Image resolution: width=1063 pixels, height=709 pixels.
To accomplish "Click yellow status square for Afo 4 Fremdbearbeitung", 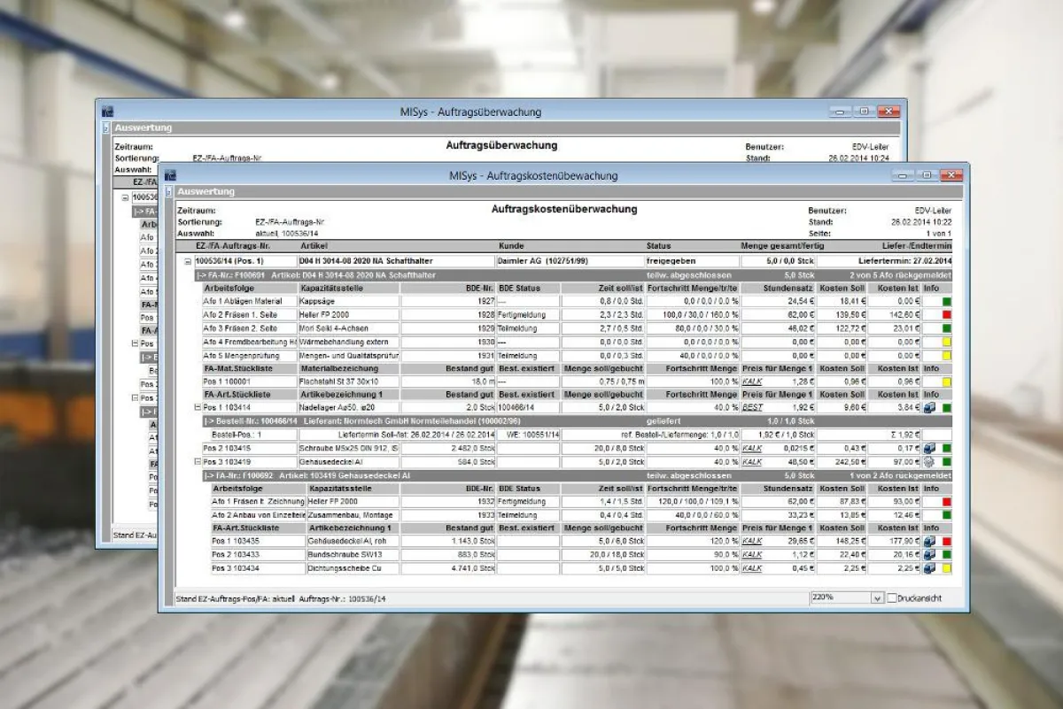I will (x=945, y=342).
